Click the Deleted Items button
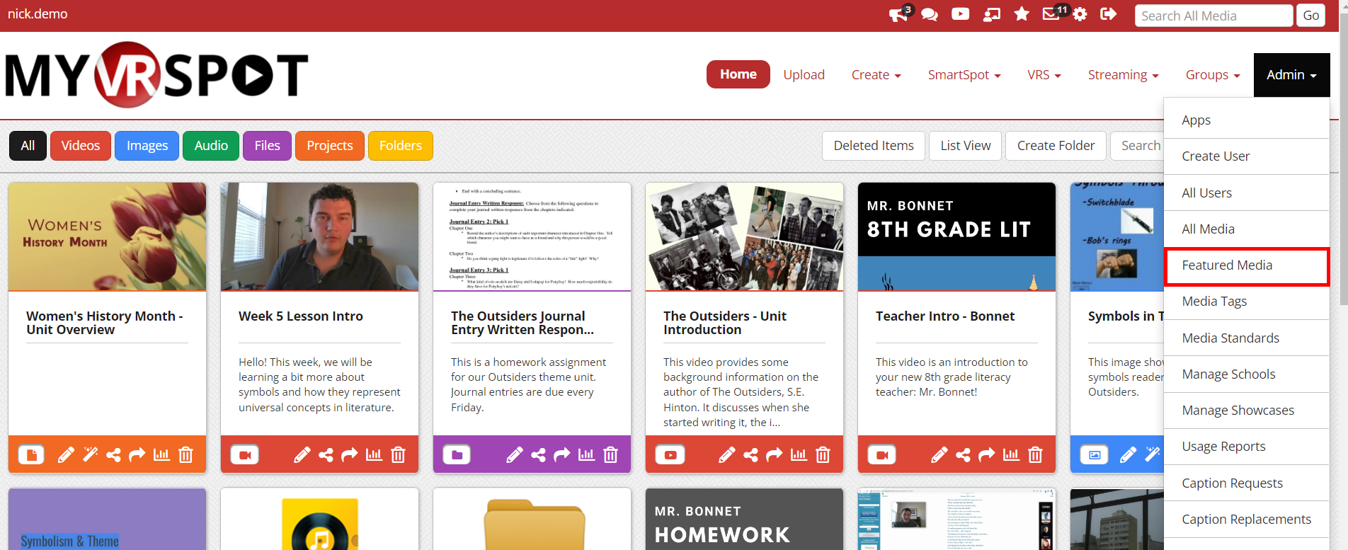 pos(873,146)
